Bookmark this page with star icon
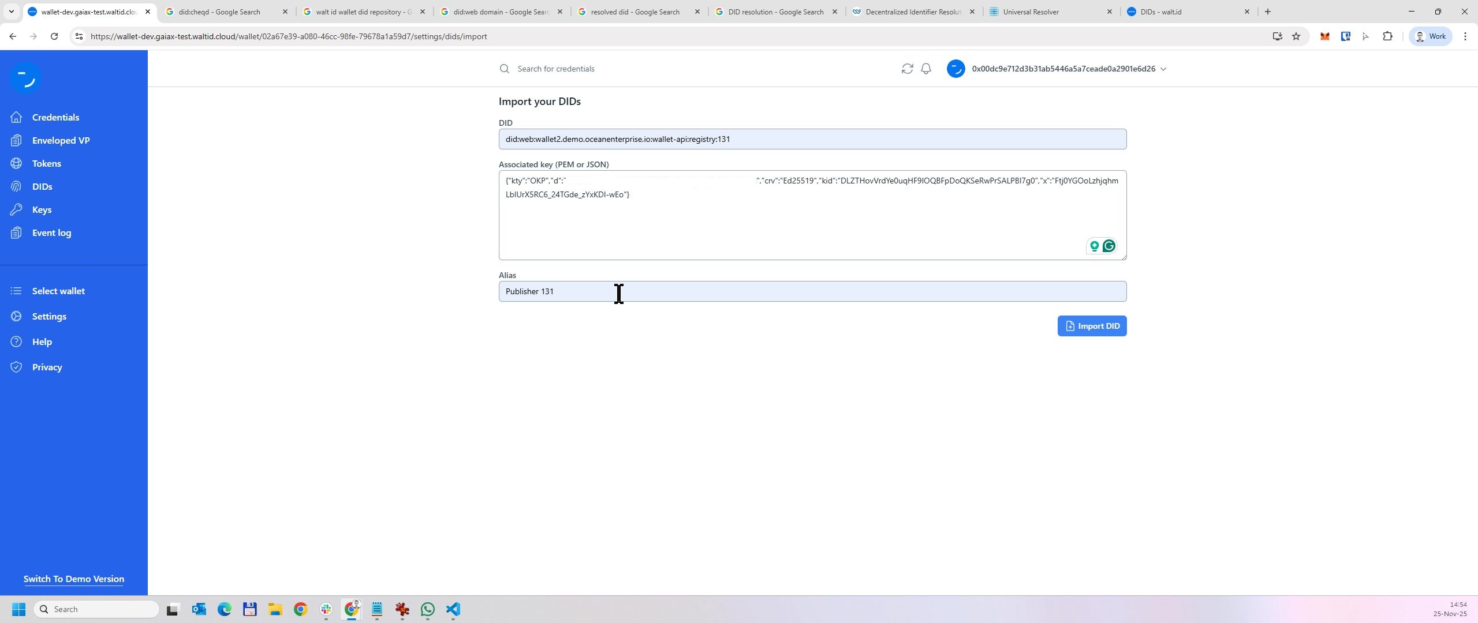Screen dimensions: 1478x623 pyautogui.click(x=1296, y=36)
